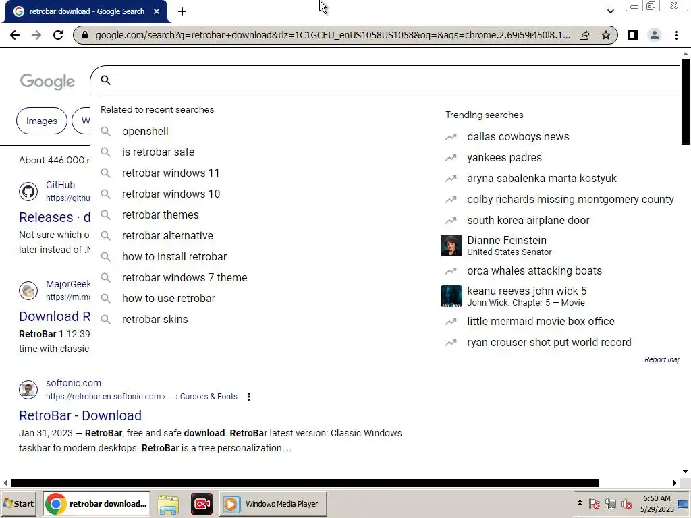Click softonic.com site name

74,383
